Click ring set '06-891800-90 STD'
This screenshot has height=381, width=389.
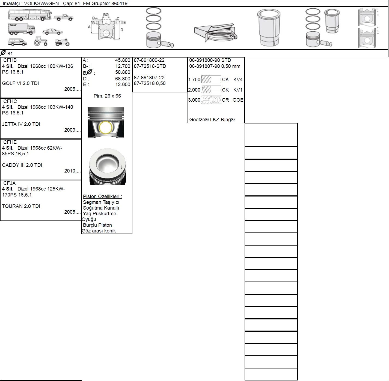click(210, 60)
